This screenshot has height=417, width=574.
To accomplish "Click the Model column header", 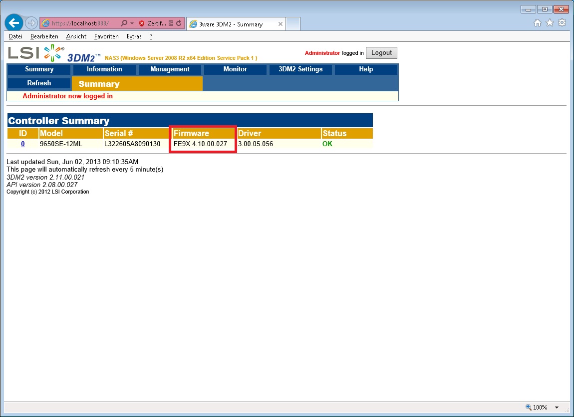I will click(71, 133).
